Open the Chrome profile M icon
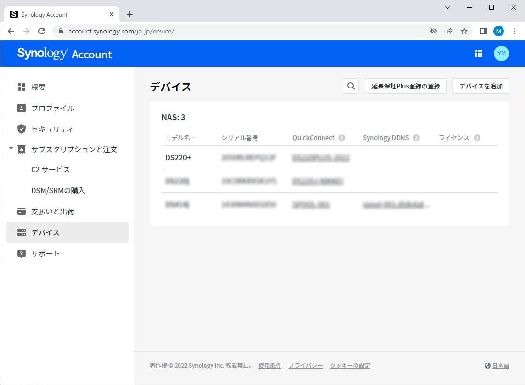 [x=499, y=31]
